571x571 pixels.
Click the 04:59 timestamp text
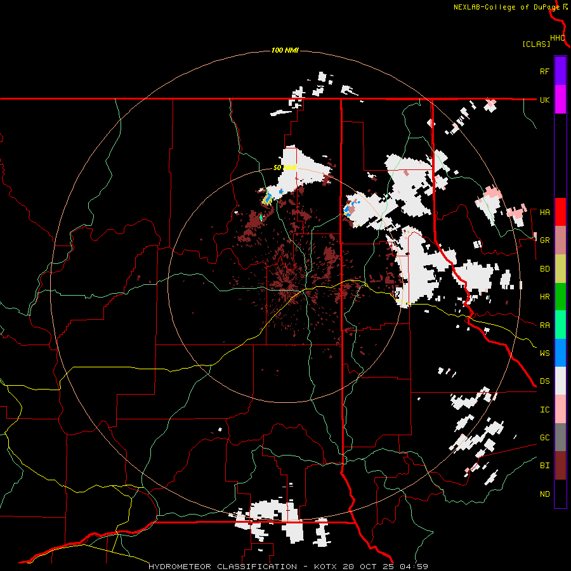point(413,567)
